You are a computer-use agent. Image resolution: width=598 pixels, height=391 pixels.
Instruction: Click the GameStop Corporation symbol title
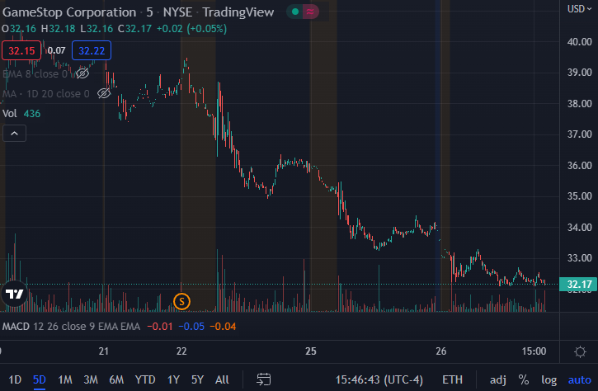point(69,12)
